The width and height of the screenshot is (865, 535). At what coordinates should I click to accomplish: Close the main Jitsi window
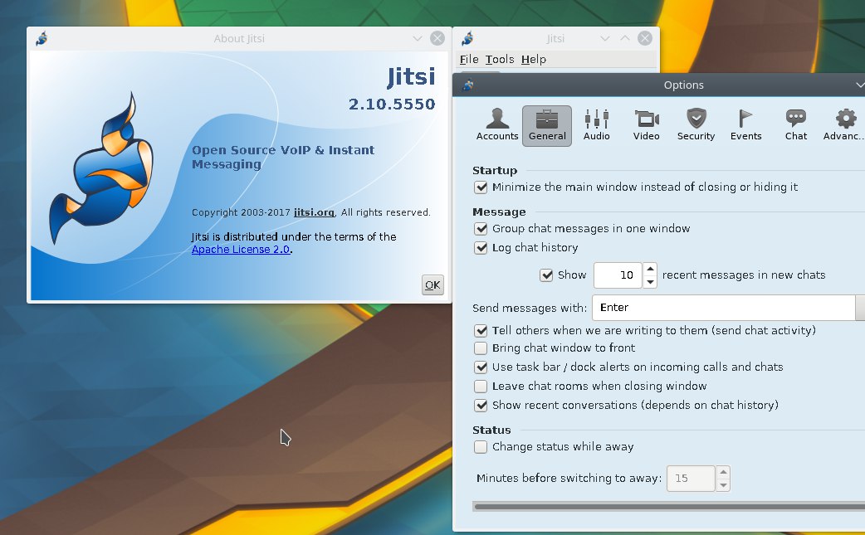click(x=645, y=38)
